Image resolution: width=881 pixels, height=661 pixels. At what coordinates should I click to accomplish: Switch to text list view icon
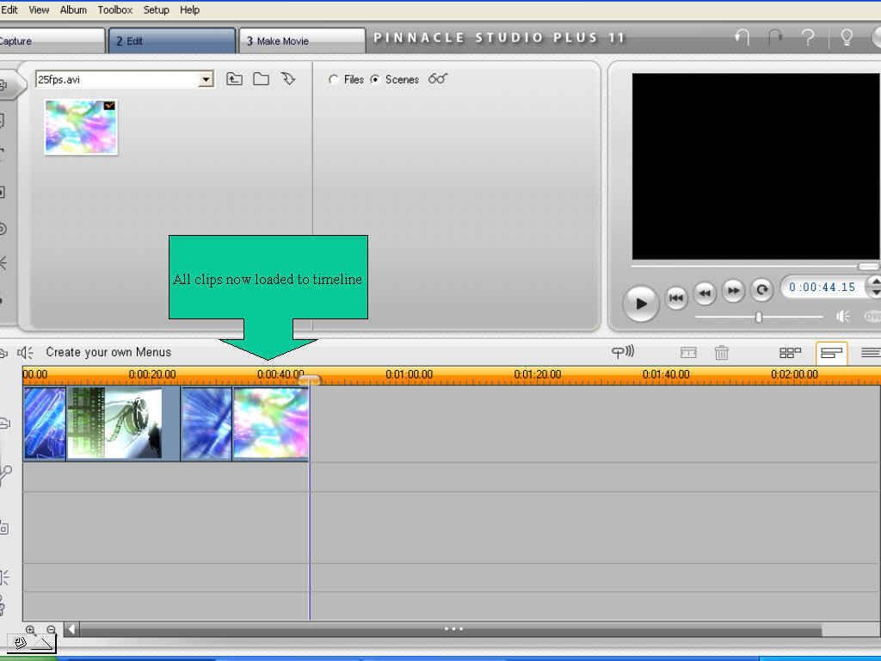[x=871, y=352]
